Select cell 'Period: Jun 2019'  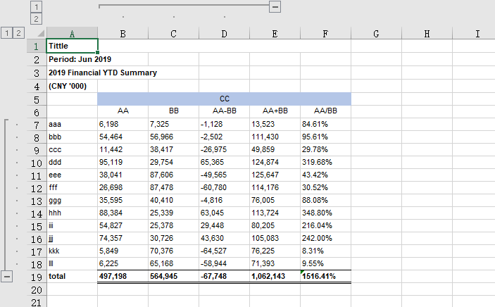pyautogui.click(x=72, y=59)
